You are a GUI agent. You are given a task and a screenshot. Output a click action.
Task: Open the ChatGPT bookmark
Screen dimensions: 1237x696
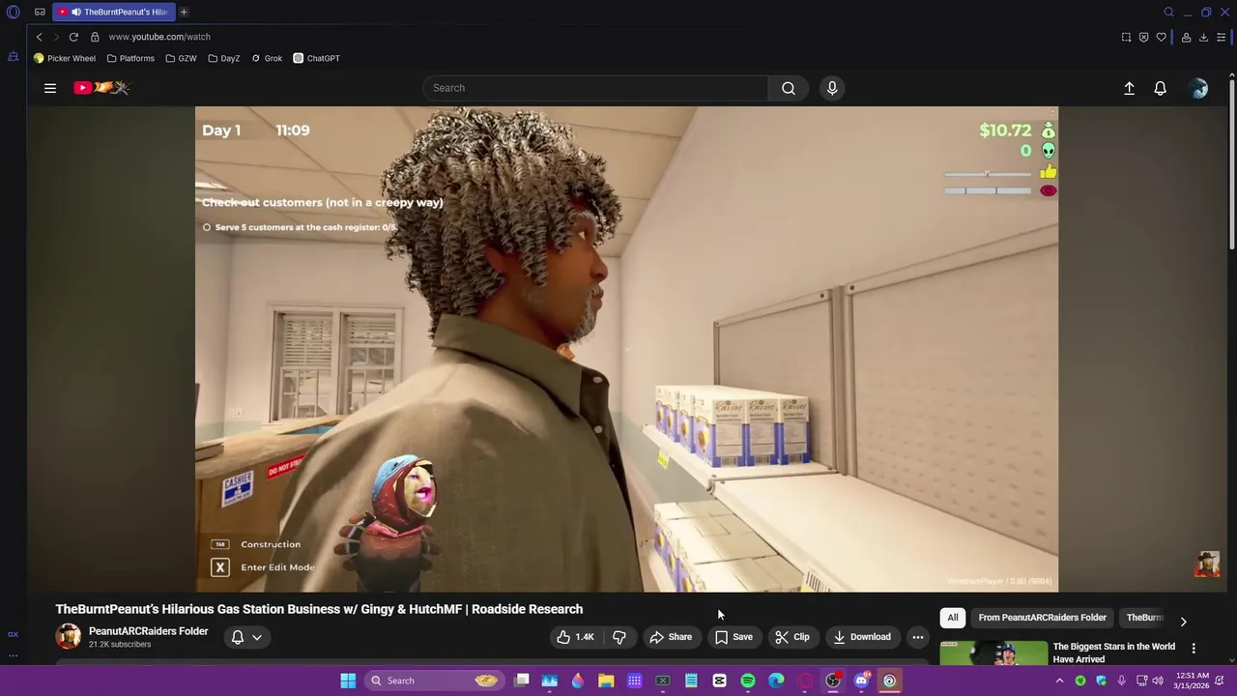click(316, 58)
